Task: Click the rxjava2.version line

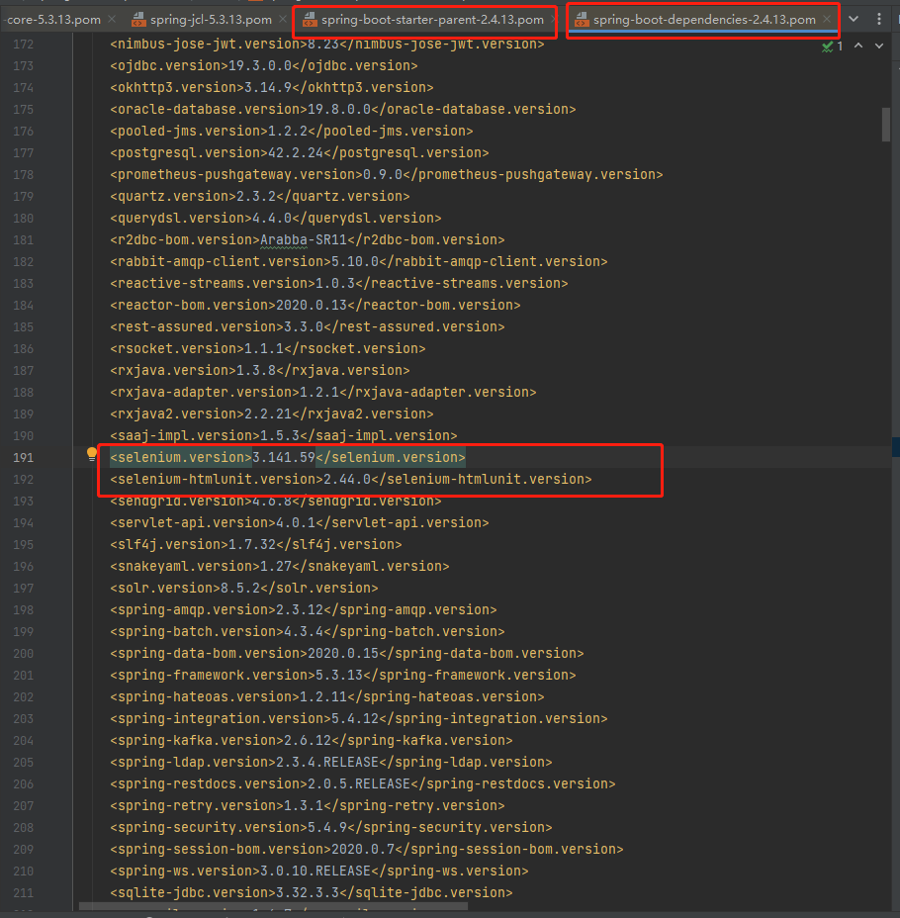Action: [272, 413]
